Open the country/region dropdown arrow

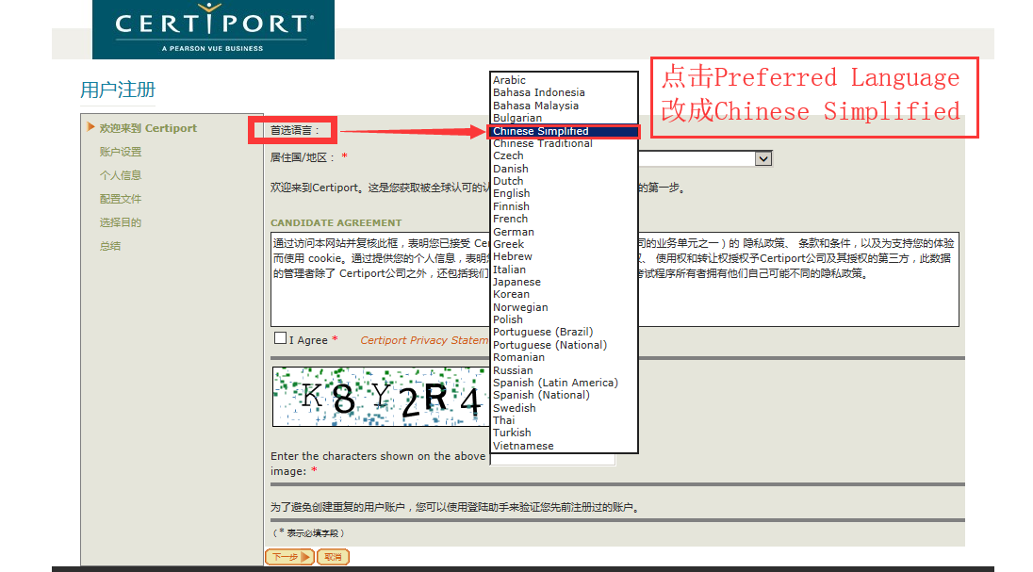(x=762, y=159)
